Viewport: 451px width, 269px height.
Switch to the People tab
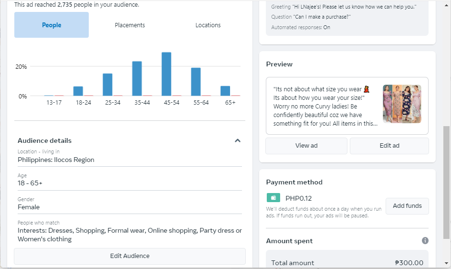tap(52, 25)
